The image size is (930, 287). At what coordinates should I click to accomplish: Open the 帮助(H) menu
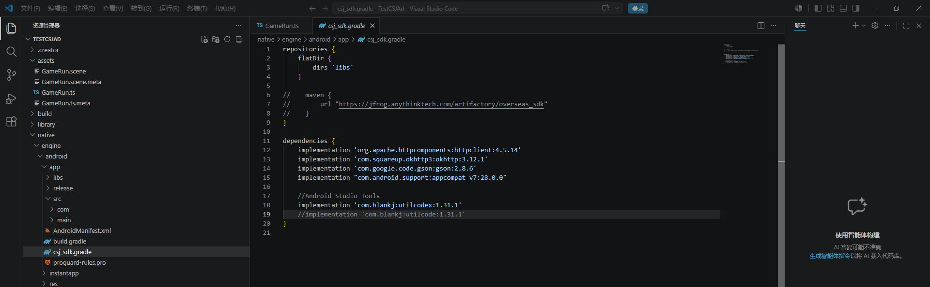(x=225, y=8)
